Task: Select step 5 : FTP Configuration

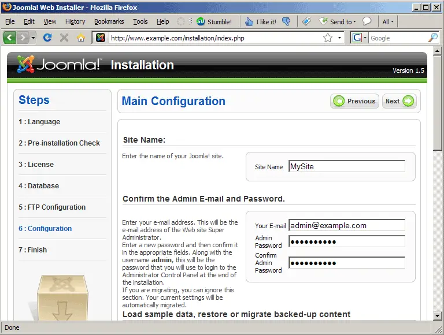Action: [x=52, y=207]
